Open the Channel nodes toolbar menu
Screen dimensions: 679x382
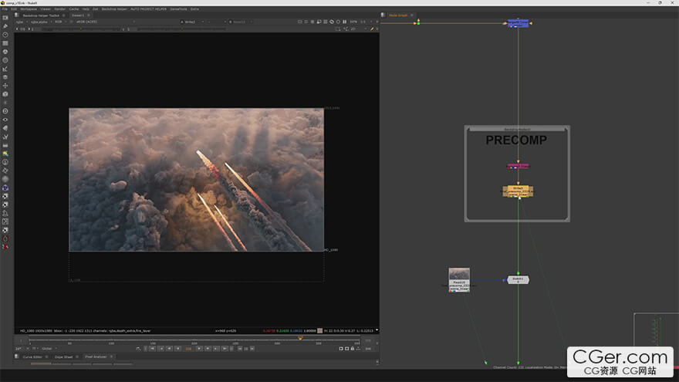click(x=5, y=43)
